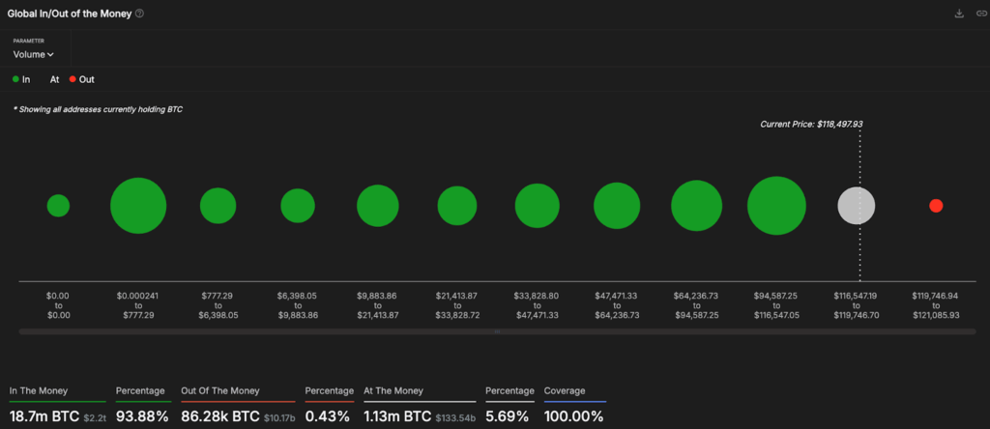Click the help icon beside Global In/Out title
The height and width of the screenshot is (429, 990).
click(x=139, y=14)
